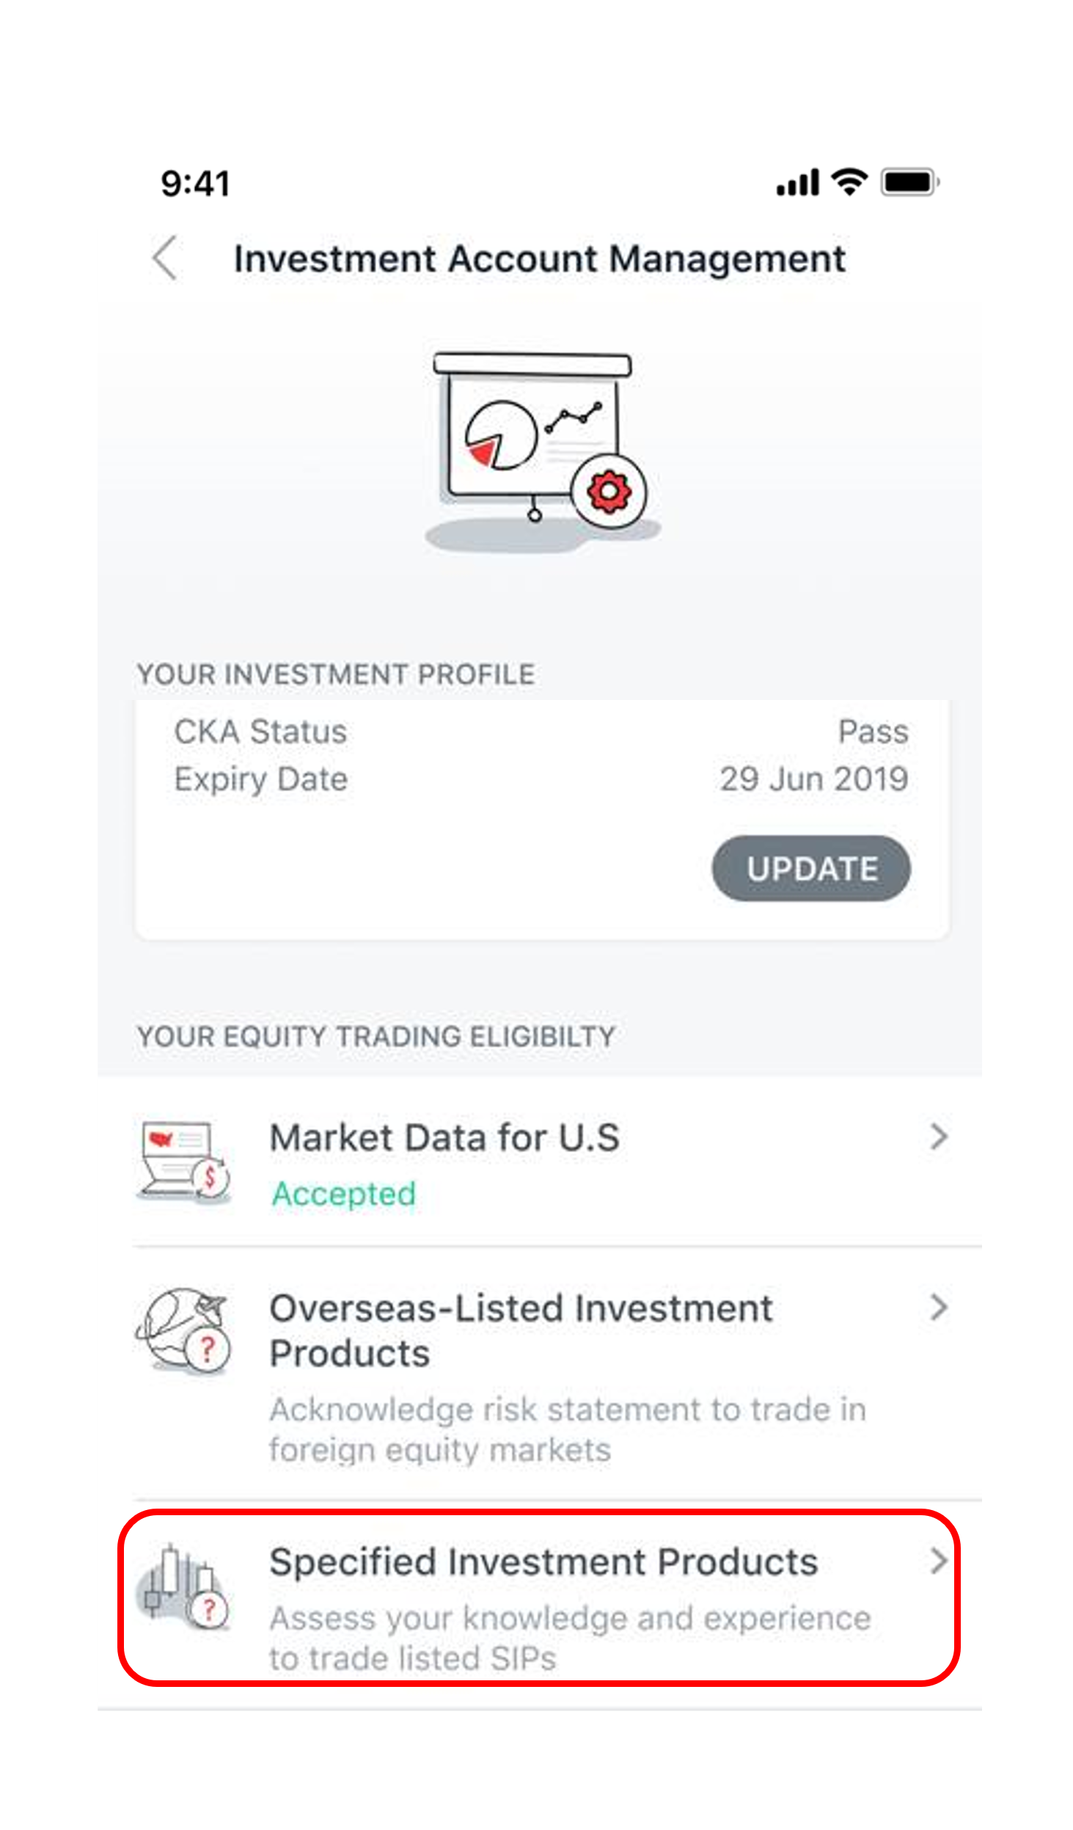Click the CKA Status row
Image resolution: width=1073 pixels, height=1830 pixels.
click(x=541, y=732)
